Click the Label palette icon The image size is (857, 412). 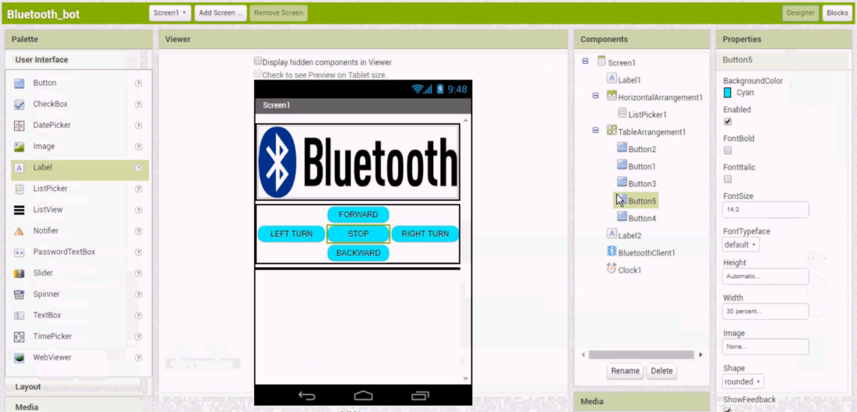pos(19,167)
